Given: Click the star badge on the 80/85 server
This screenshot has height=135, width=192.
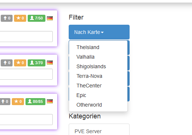Looking at the screenshot, I should [x=18, y=101].
